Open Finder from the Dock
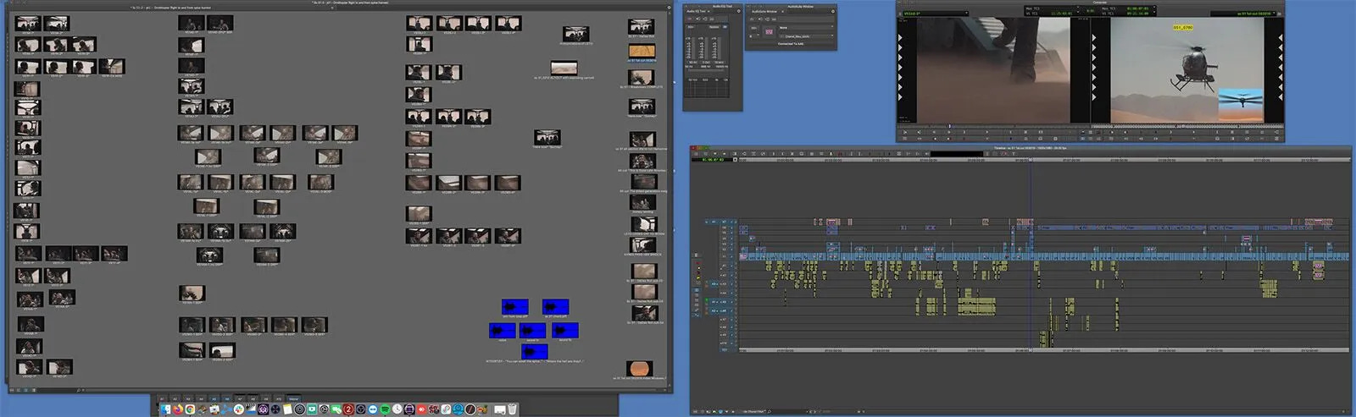This screenshot has width=1356, height=417. 166,409
